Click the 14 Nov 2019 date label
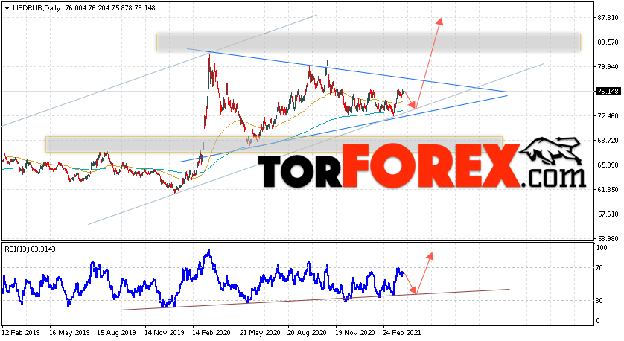The image size is (624, 341). point(164,332)
